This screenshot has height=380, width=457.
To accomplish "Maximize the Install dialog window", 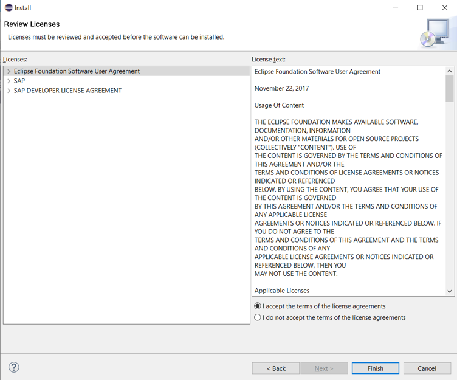I will tap(420, 7).
